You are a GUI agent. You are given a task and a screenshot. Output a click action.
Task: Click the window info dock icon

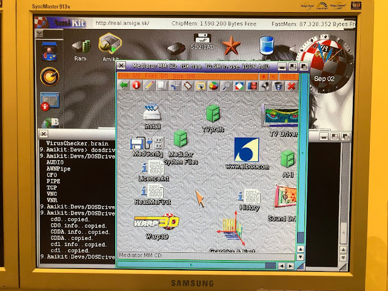(50, 101)
